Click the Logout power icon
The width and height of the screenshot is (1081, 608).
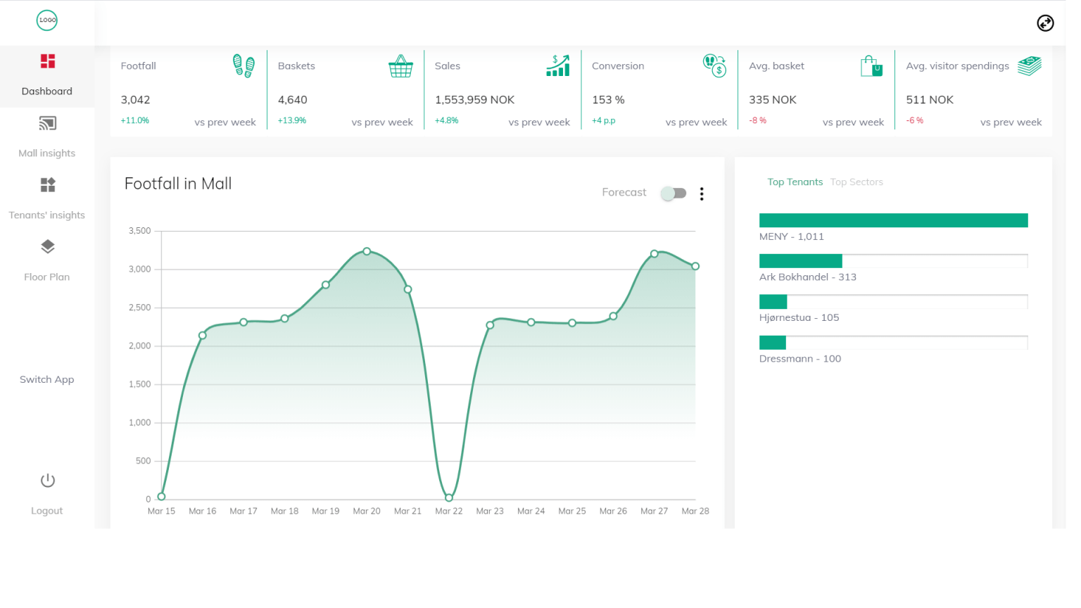(47, 481)
